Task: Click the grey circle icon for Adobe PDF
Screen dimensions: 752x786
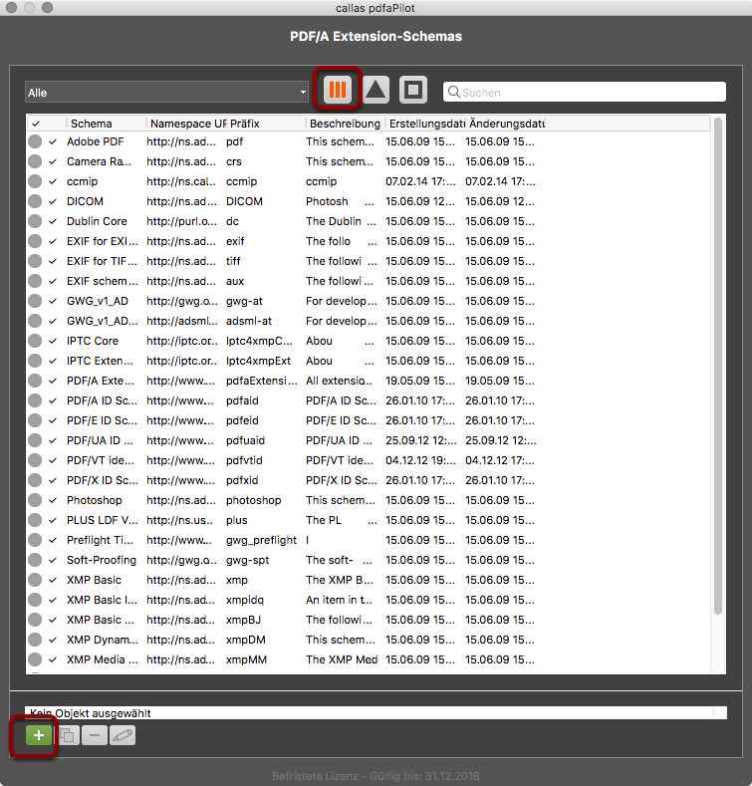Action: [35, 141]
